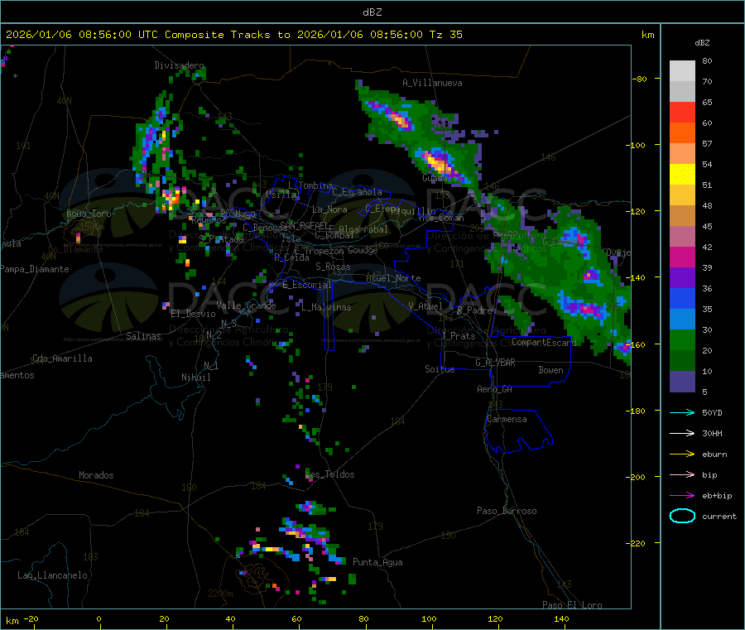Click the 'Agua_Toro' map label
745x630 pixels.
point(89,214)
